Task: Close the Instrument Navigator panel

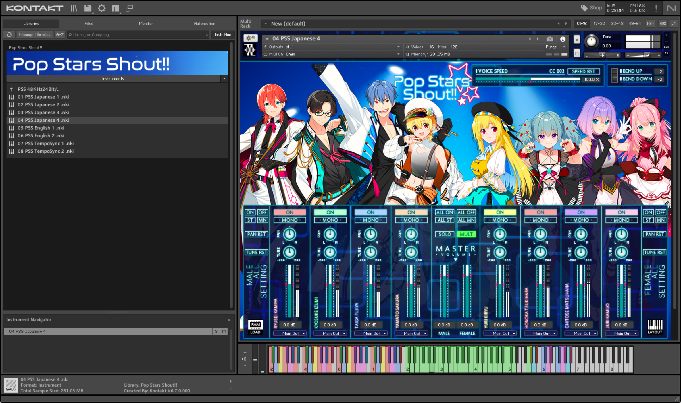Action: 229,320
